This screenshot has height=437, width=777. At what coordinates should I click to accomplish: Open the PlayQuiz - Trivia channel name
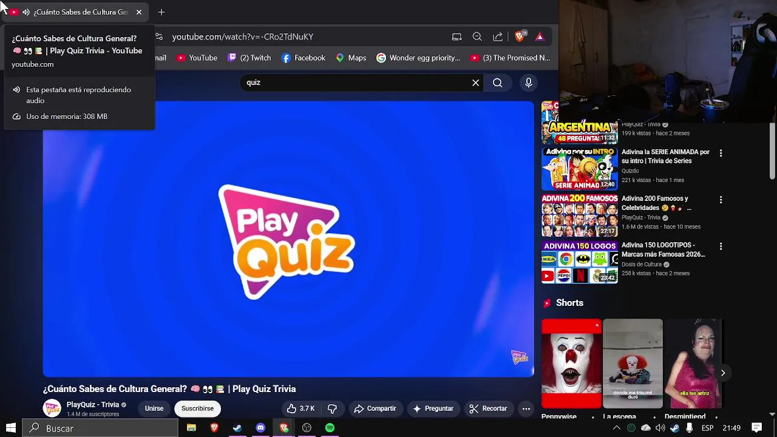pos(93,405)
